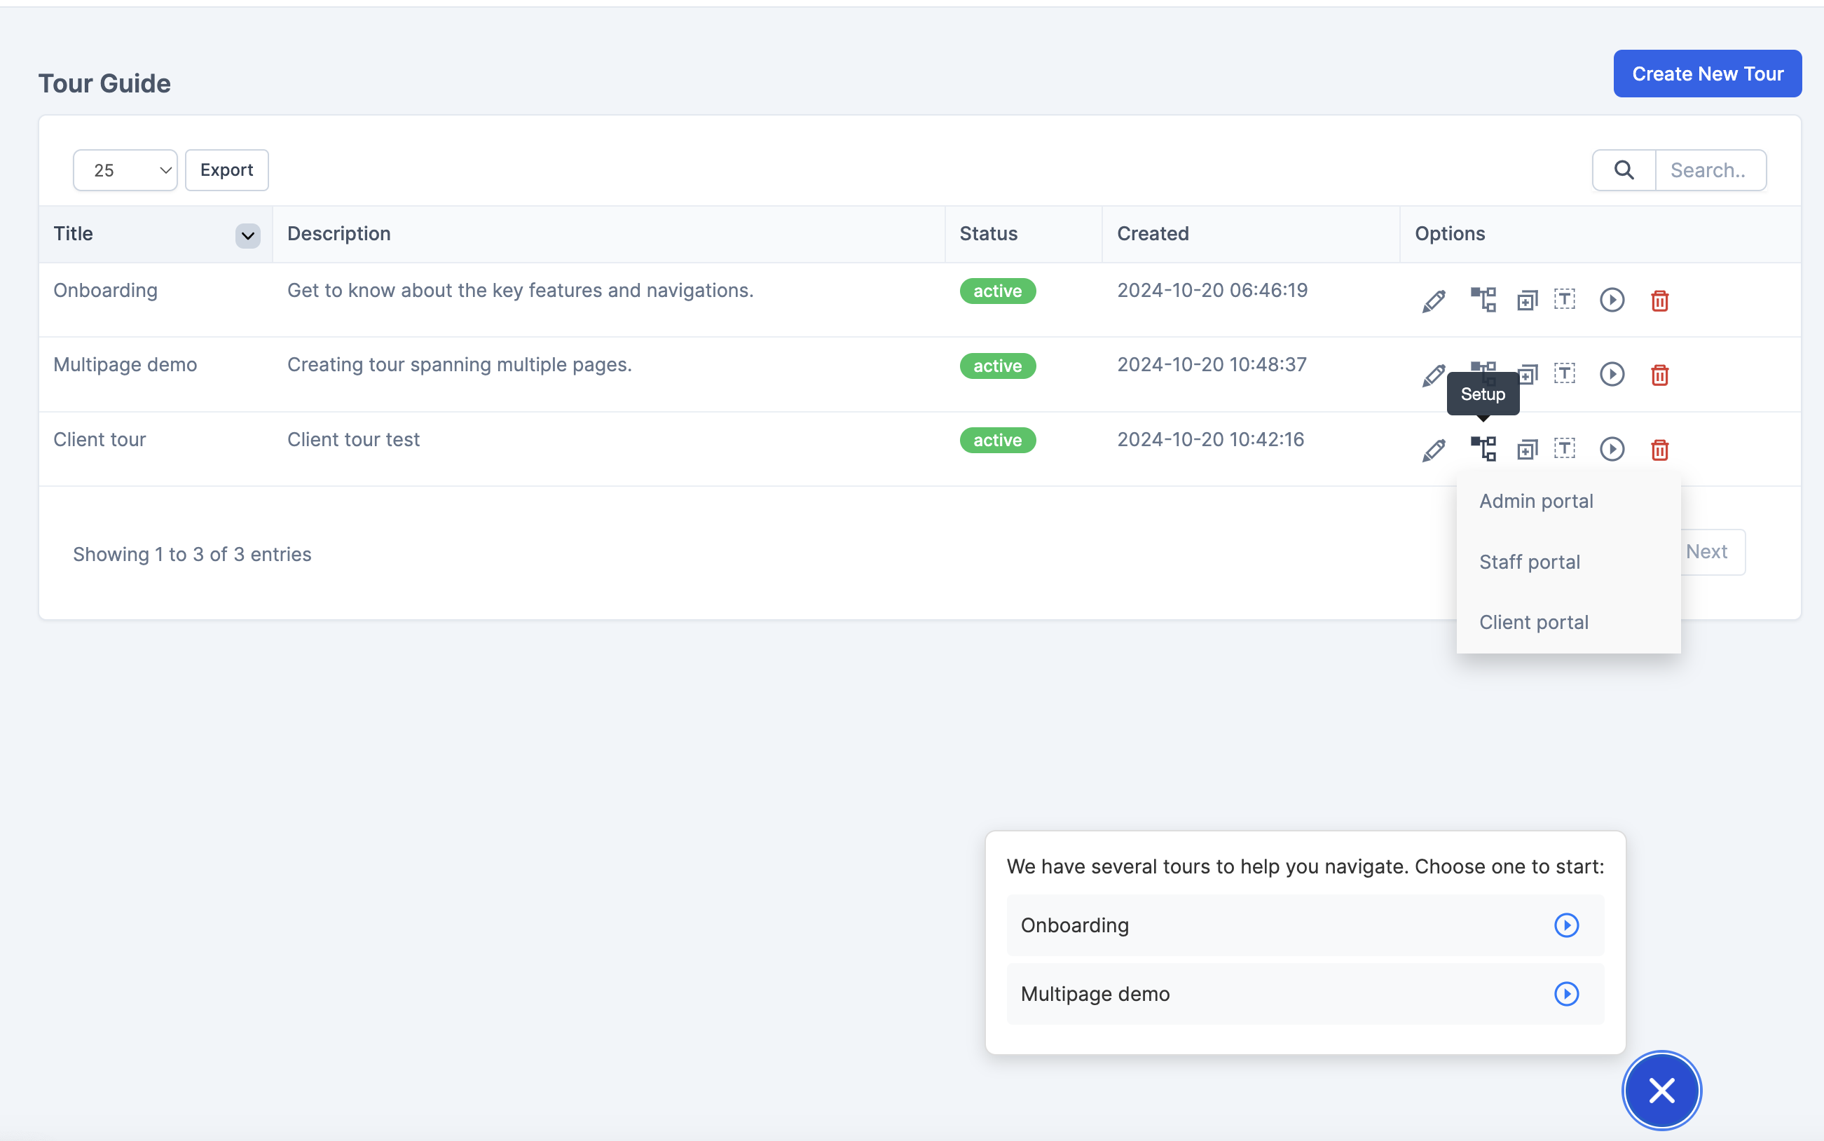The image size is (1824, 1141).
Task: Edit the Client tour with the pencil icon
Action: 1433,450
